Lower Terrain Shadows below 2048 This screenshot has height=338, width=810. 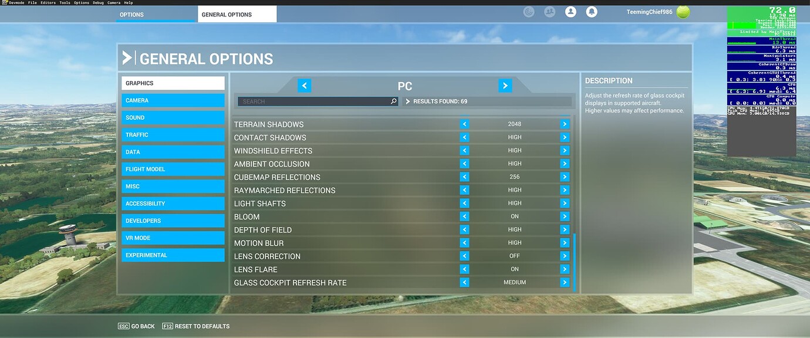tap(464, 124)
